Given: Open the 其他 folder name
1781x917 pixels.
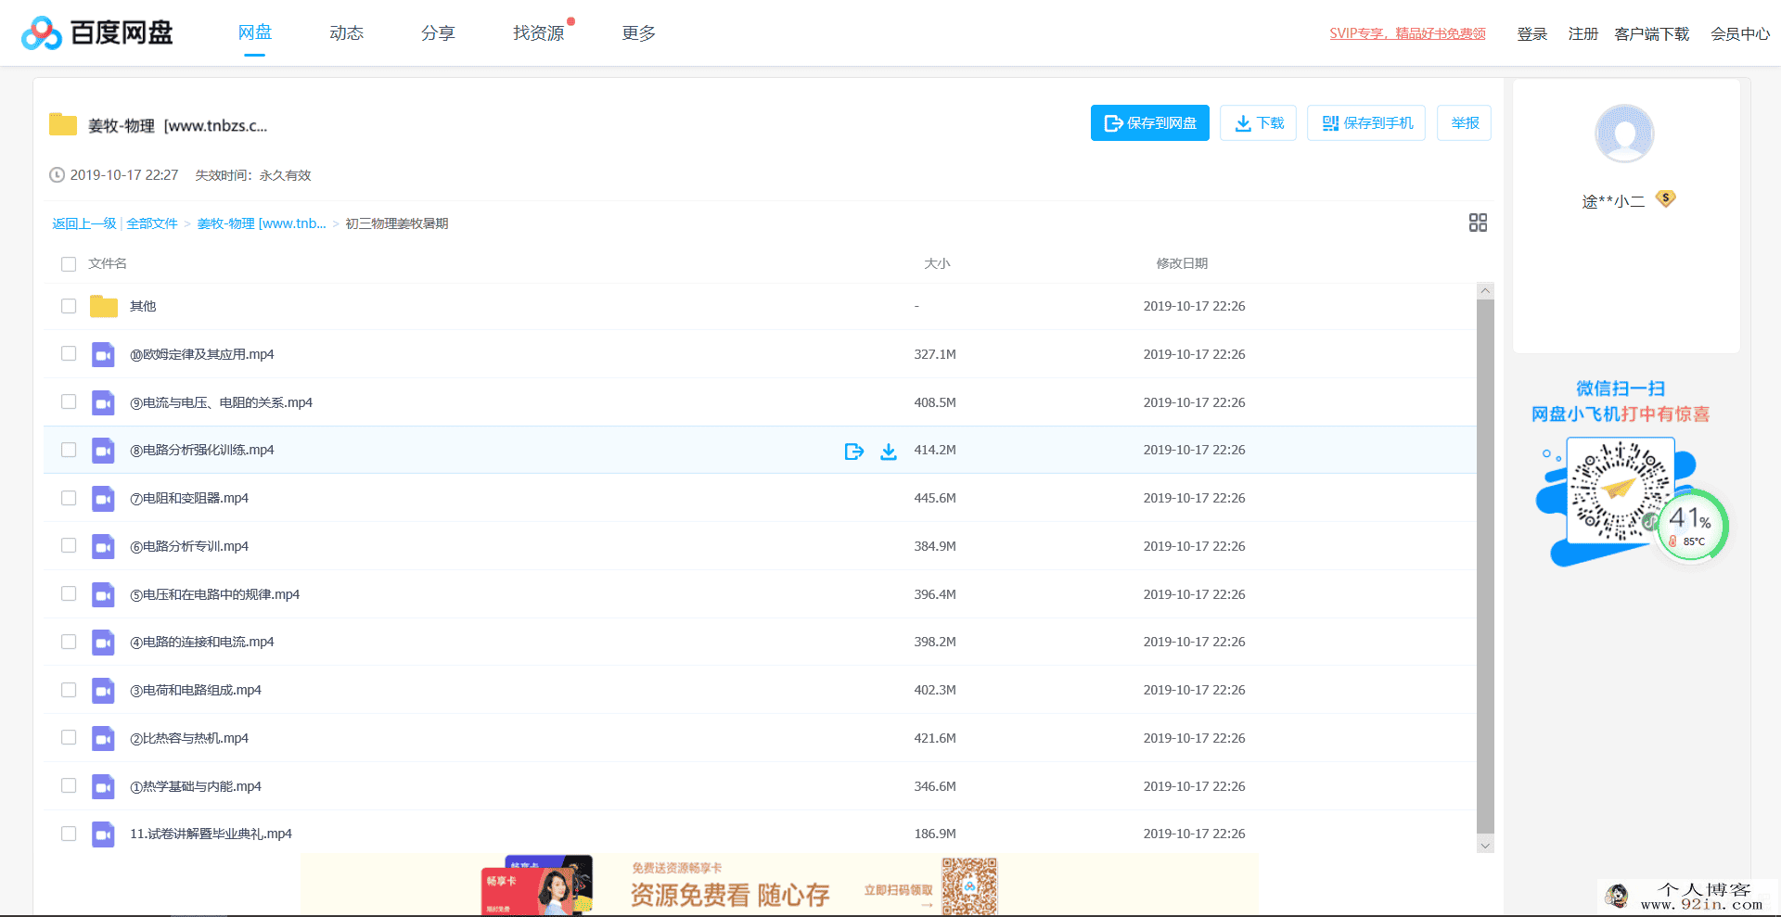Looking at the screenshot, I should pyautogui.click(x=143, y=306).
